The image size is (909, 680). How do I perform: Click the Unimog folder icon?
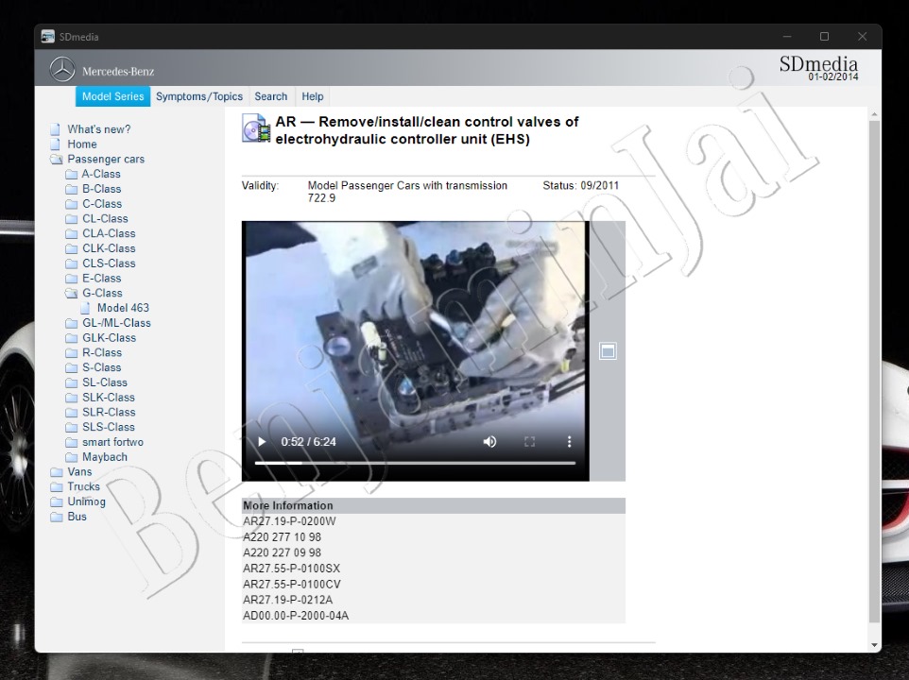tap(57, 502)
